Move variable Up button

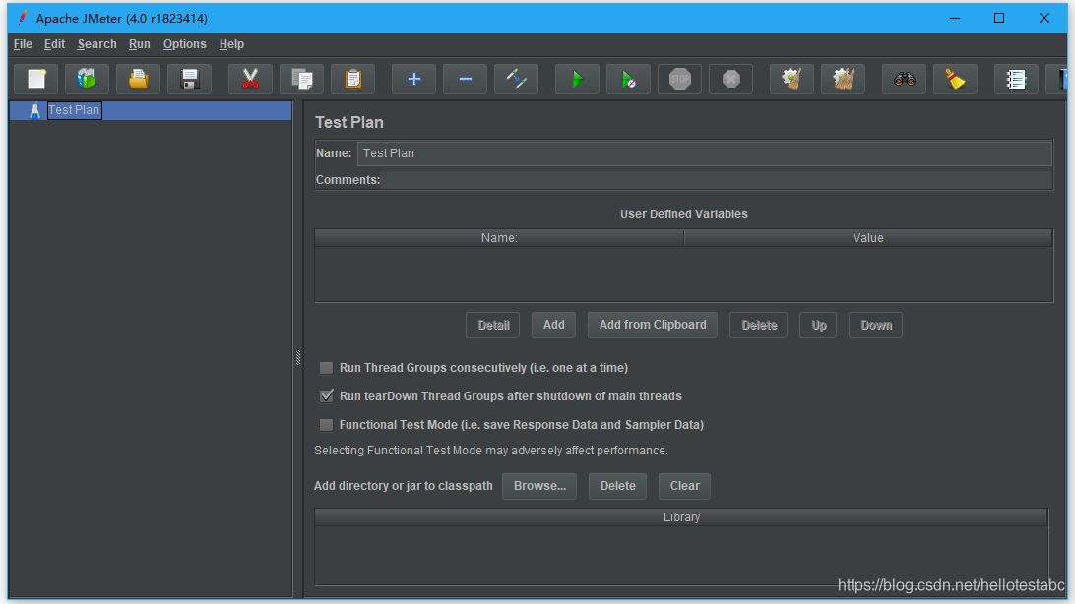pyautogui.click(x=819, y=325)
